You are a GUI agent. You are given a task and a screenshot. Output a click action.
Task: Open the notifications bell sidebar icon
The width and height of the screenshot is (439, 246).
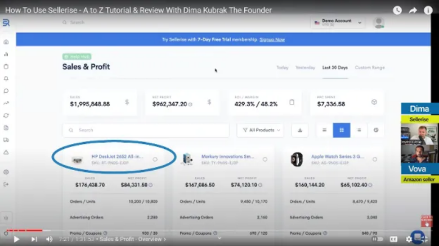6,79
